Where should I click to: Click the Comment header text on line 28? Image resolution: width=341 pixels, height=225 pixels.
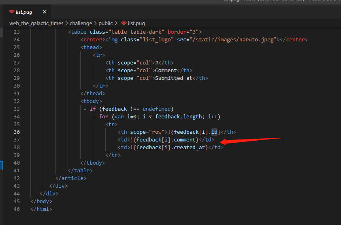click(x=166, y=71)
